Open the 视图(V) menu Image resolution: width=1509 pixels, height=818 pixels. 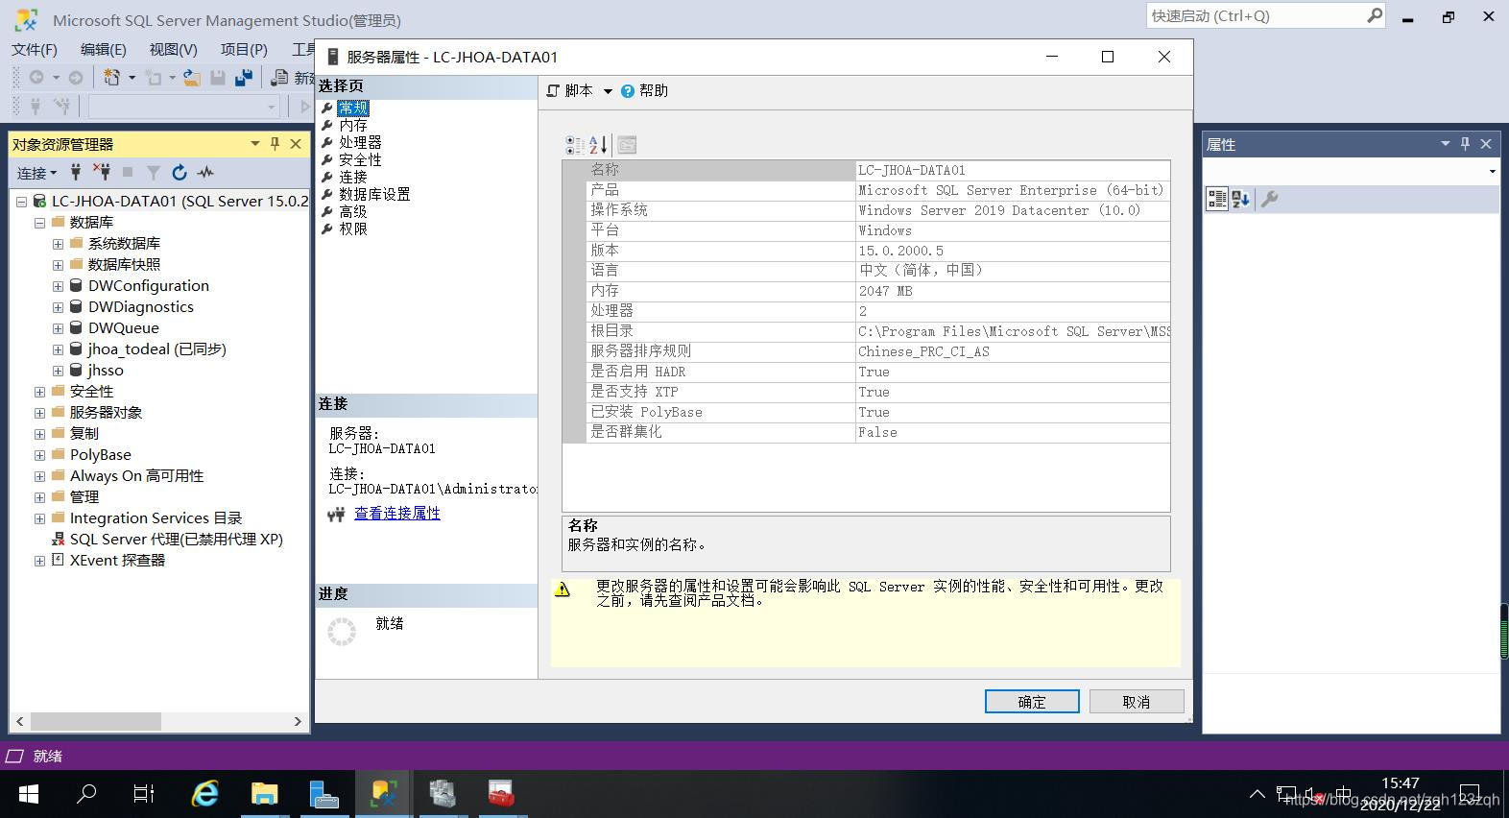(x=173, y=49)
